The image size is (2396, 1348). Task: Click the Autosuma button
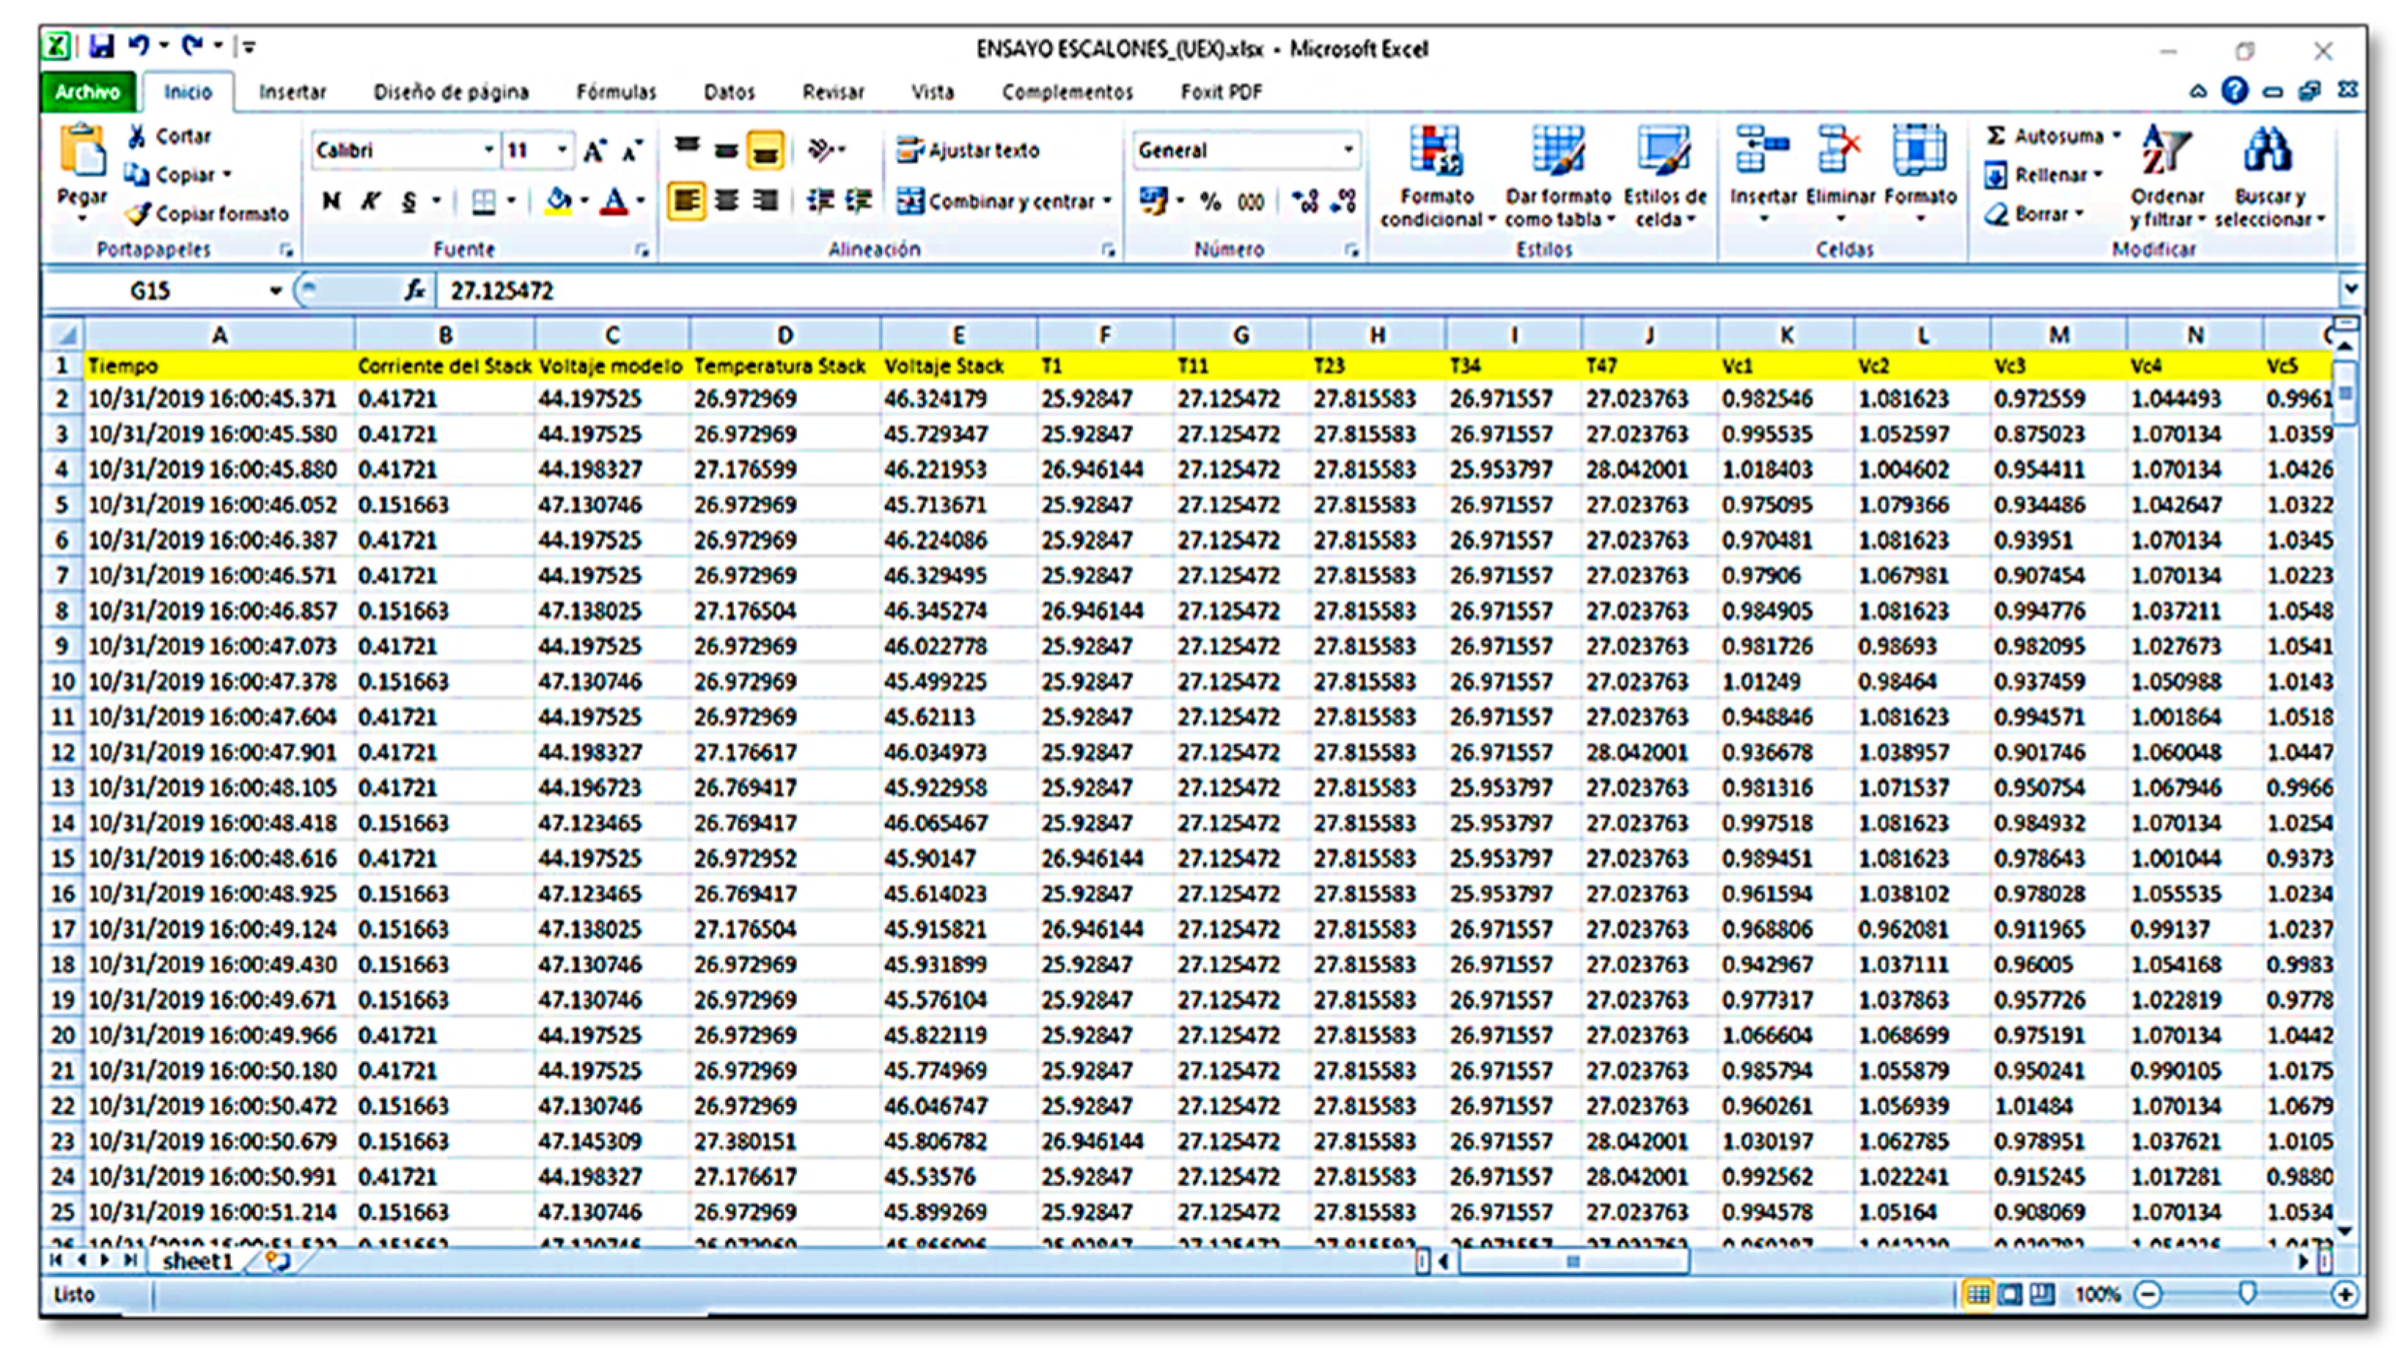click(x=2046, y=136)
